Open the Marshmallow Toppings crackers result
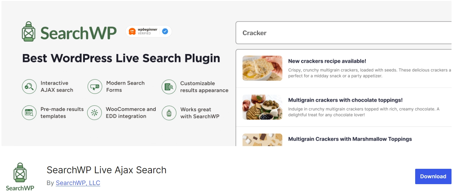 tap(350, 139)
